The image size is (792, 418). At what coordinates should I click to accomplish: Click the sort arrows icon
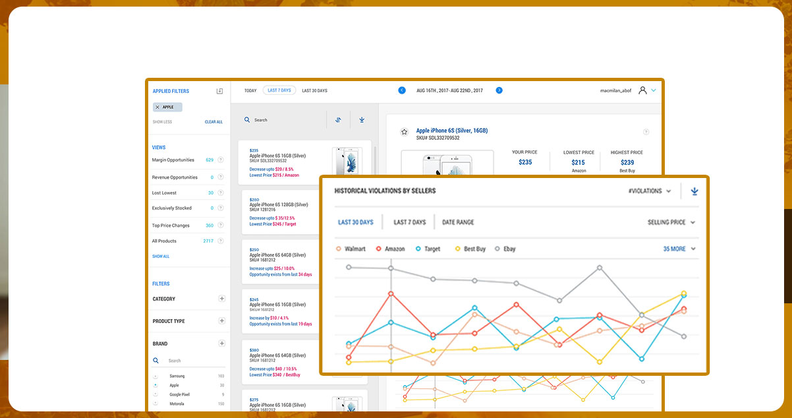click(x=338, y=120)
